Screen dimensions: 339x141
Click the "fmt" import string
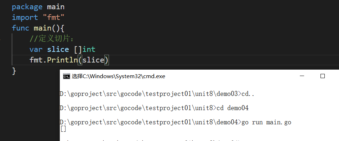coord(53,17)
